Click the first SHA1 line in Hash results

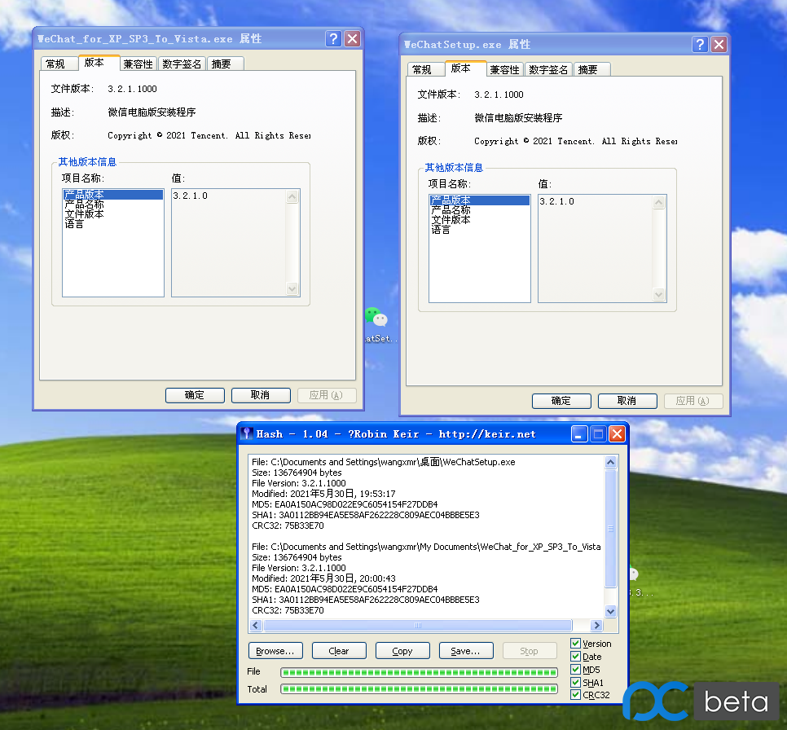[x=365, y=515]
